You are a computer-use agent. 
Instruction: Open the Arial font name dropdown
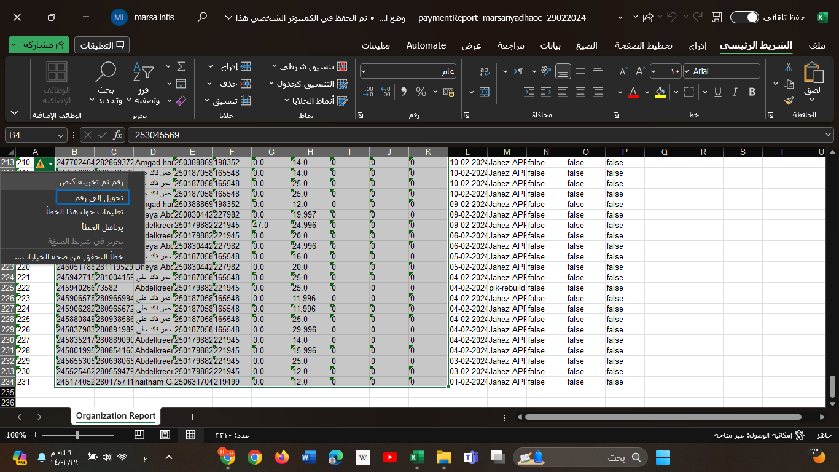pos(687,71)
